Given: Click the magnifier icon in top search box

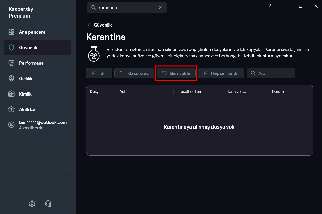Looking at the screenshot, I should coord(93,8).
